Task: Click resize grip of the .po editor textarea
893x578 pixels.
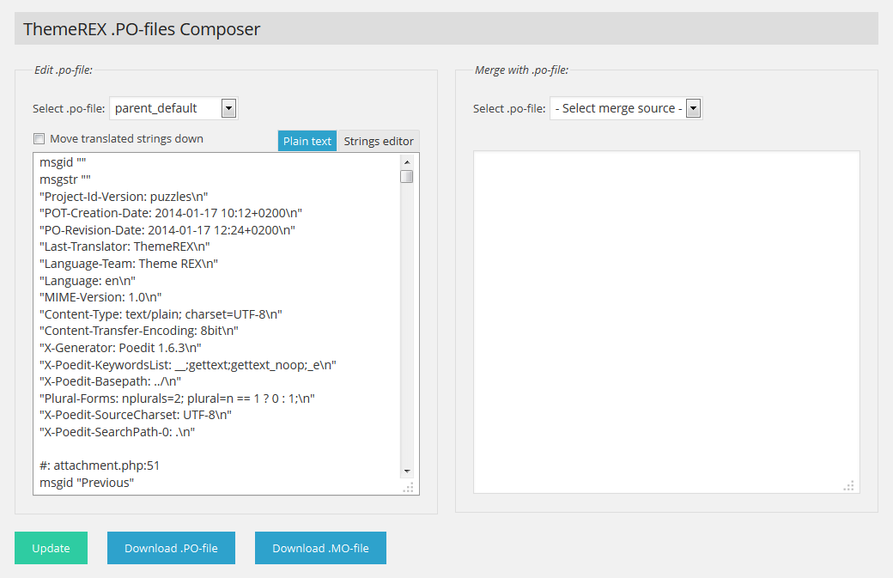Action: coord(409,487)
